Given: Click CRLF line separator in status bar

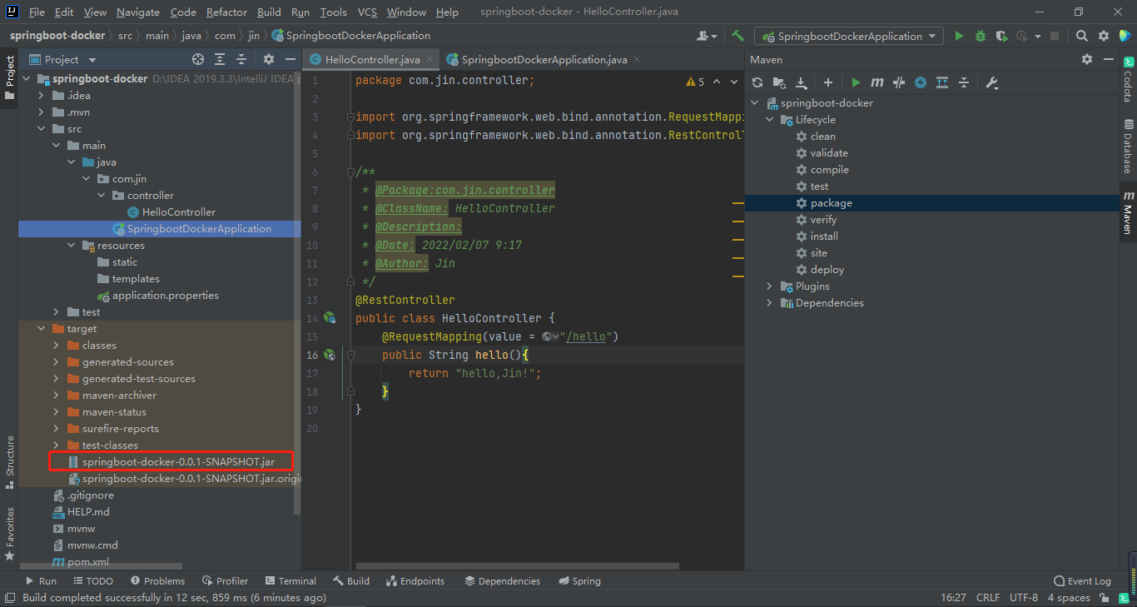Looking at the screenshot, I should click(988, 597).
